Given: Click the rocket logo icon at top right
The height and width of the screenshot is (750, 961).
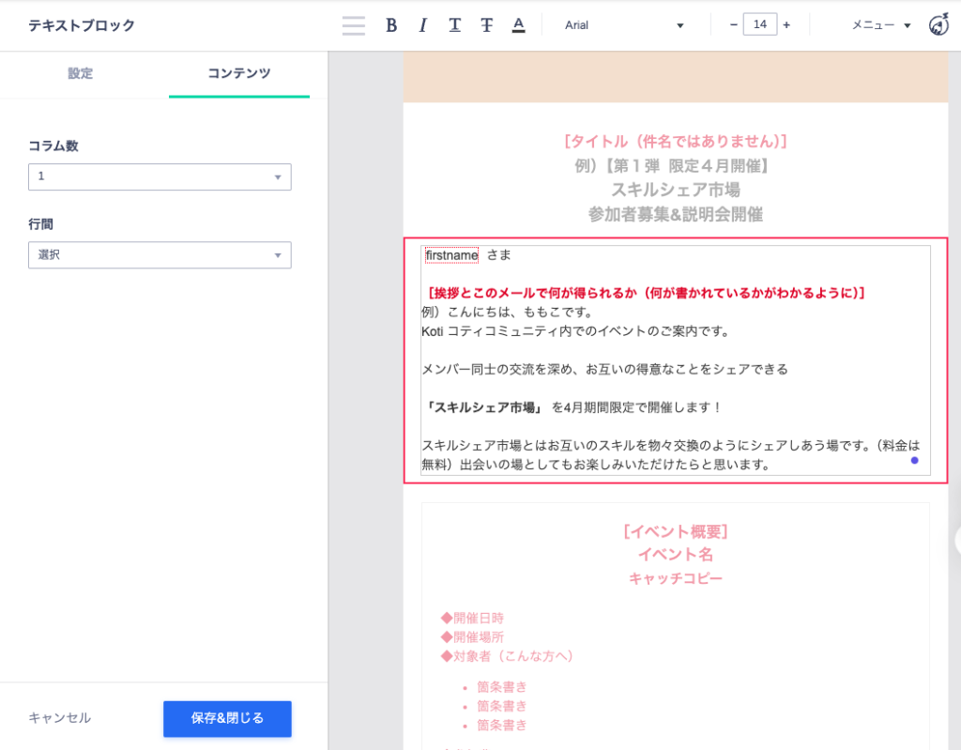Looking at the screenshot, I should (x=938, y=25).
